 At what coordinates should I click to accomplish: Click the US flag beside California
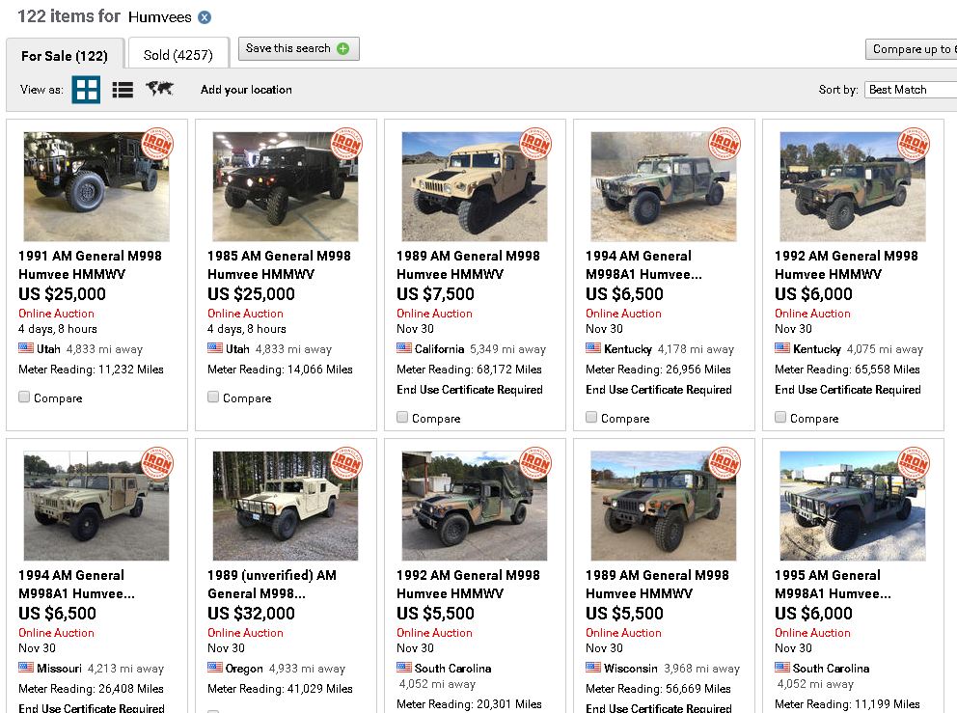(x=404, y=348)
